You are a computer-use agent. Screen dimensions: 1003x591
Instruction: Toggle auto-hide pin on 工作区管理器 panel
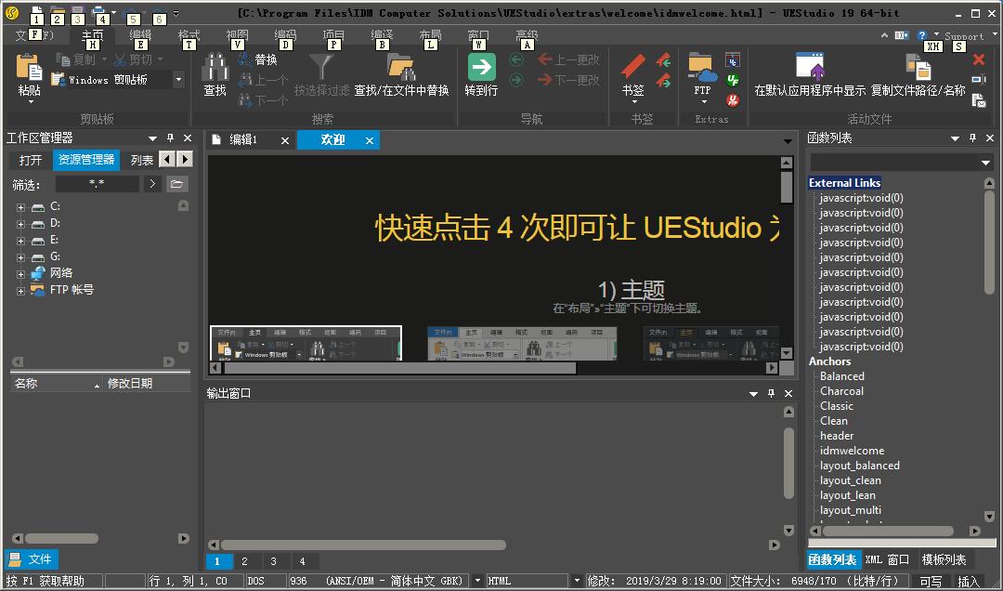[x=170, y=137]
